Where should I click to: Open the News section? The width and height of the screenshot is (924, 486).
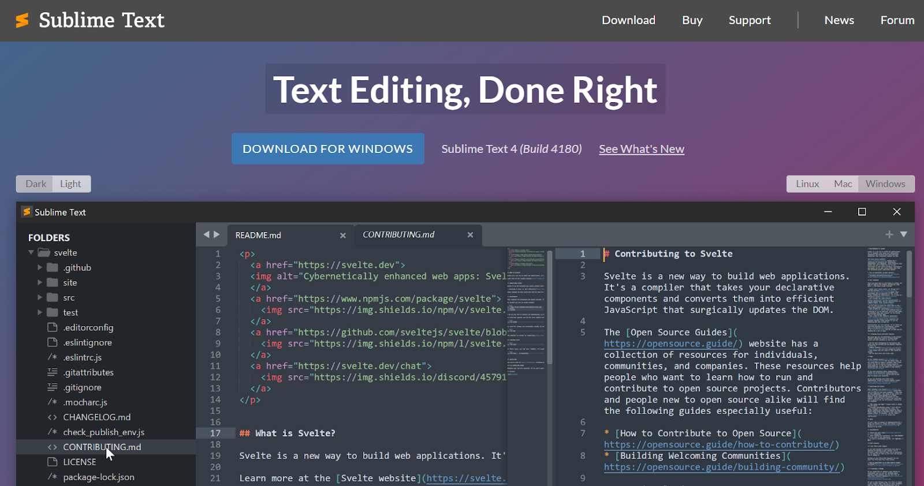839,20
